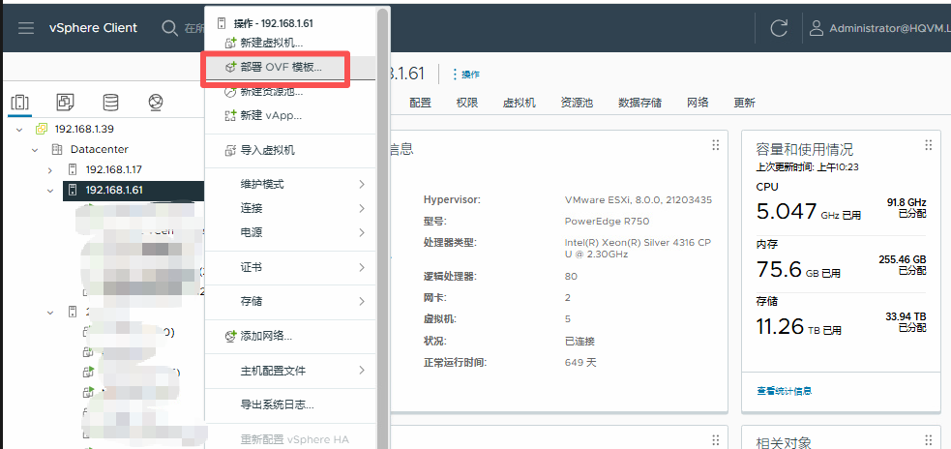
Task: Switch to VMs and Templates inventory view
Action: tap(66, 103)
